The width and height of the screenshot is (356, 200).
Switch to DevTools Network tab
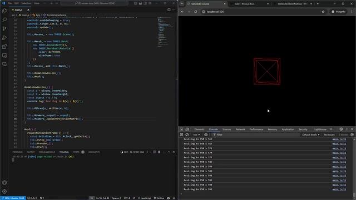tap(240, 129)
